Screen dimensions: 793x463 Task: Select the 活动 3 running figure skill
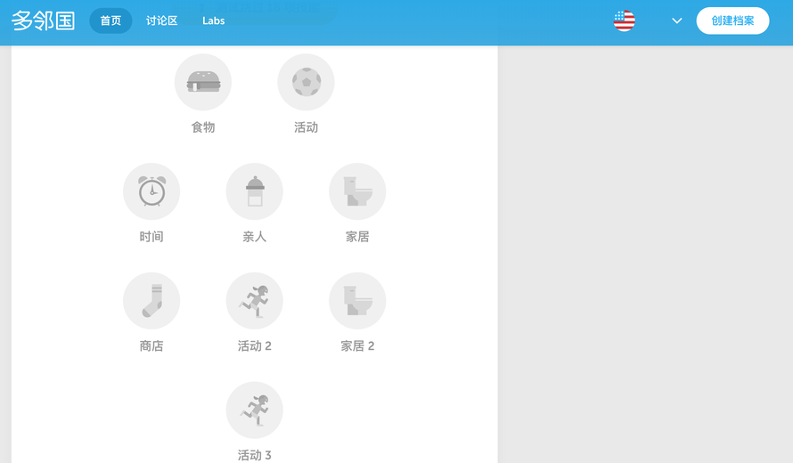click(x=255, y=410)
